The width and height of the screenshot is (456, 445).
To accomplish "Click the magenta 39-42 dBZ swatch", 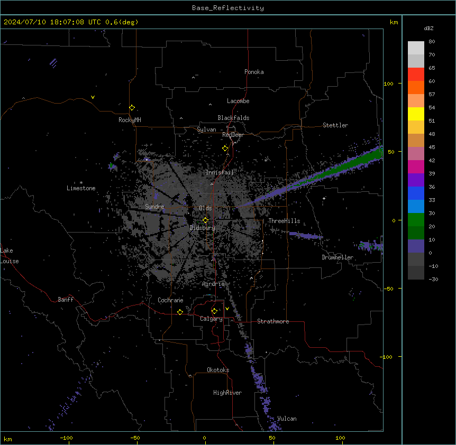I will click(416, 166).
